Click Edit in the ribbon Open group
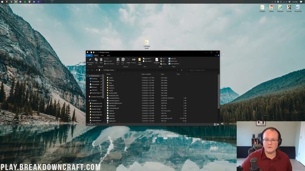Screen dimensions: 305x171 [163, 61]
